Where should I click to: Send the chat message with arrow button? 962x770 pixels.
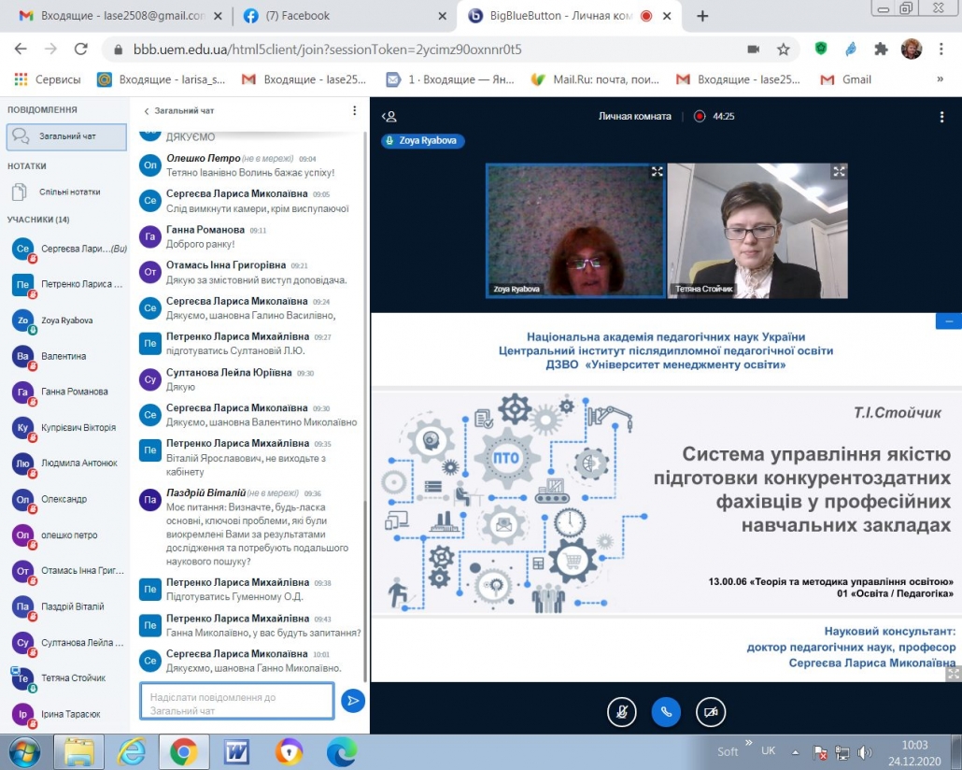pyautogui.click(x=353, y=701)
